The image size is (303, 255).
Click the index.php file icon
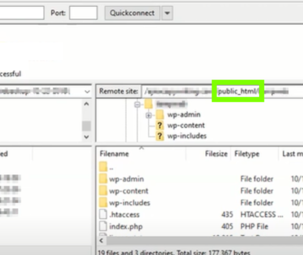point(103,226)
